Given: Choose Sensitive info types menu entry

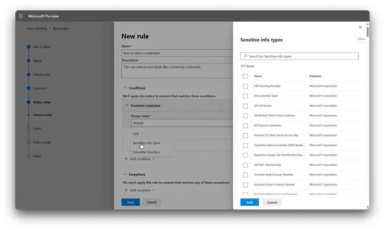Looking at the screenshot, I should pos(146,143).
